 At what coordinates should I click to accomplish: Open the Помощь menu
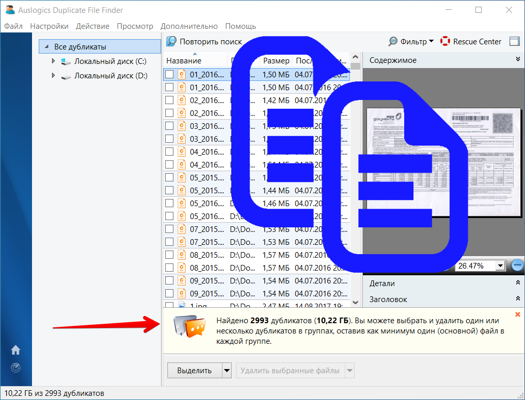point(241,26)
